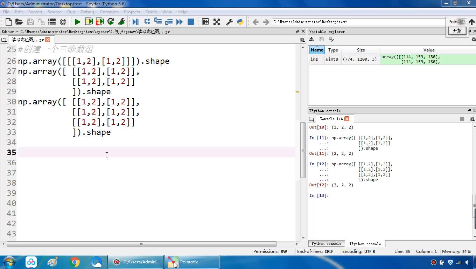Sort variables by the Name column header

click(x=317, y=50)
